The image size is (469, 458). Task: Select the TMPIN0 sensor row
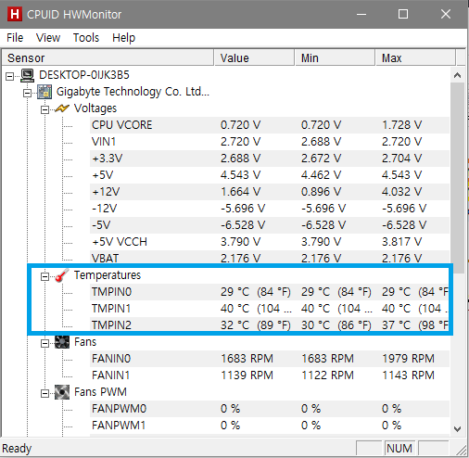(x=270, y=292)
